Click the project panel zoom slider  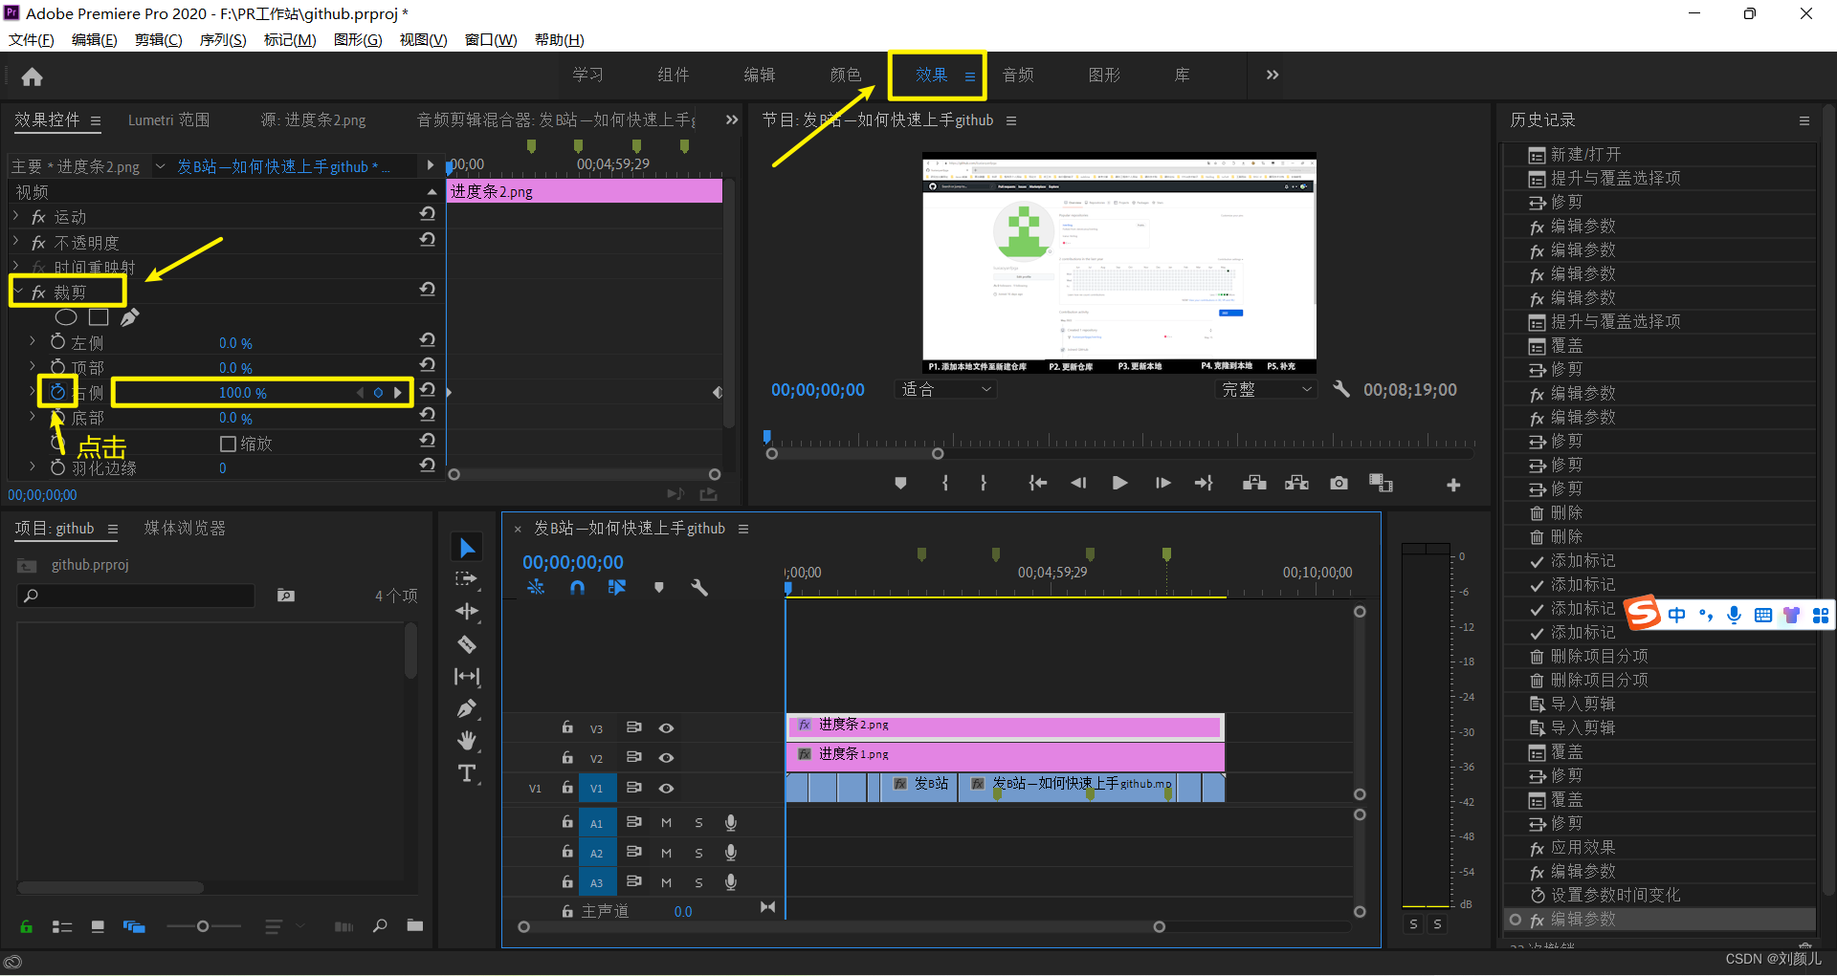point(203,926)
